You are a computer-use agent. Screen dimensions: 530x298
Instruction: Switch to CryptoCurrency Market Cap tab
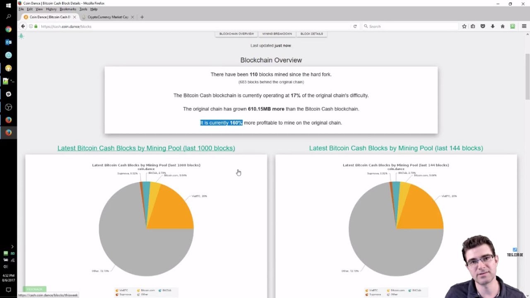pyautogui.click(x=108, y=17)
